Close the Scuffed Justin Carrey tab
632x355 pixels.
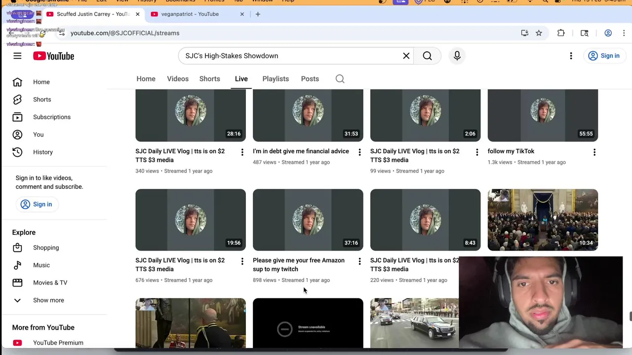(x=137, y=14)
